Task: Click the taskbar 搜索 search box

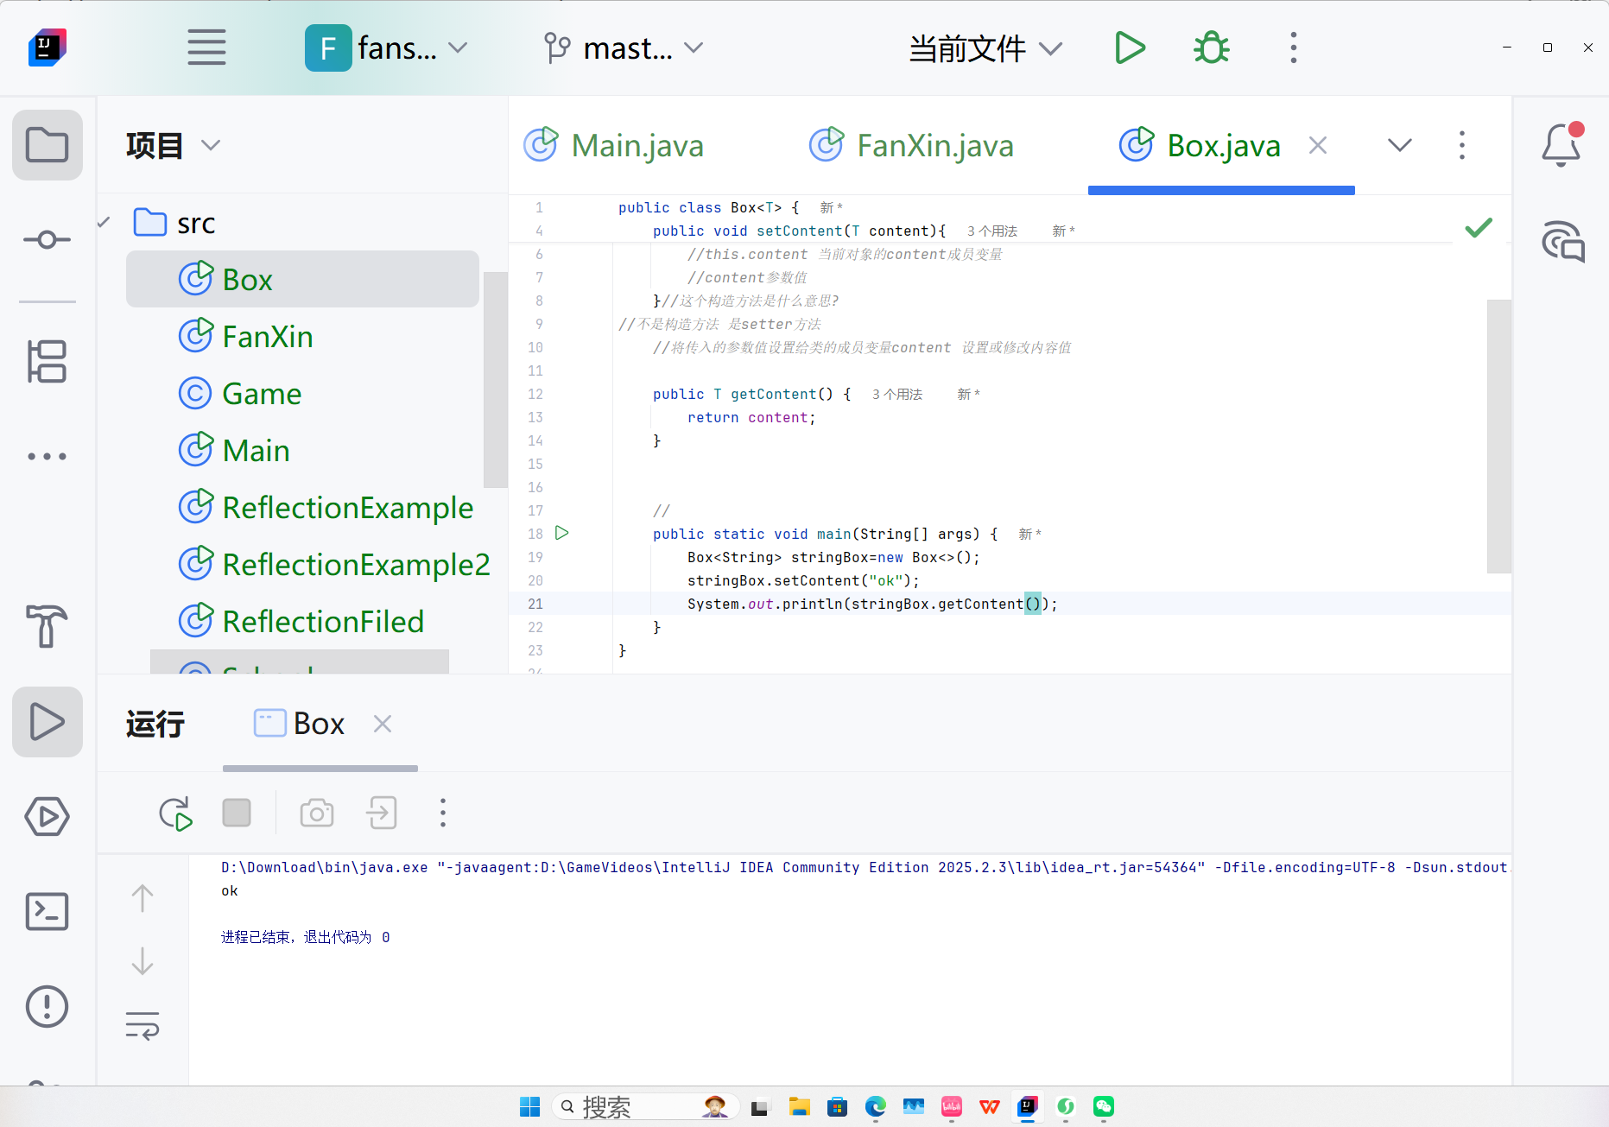Action: 645,1106
